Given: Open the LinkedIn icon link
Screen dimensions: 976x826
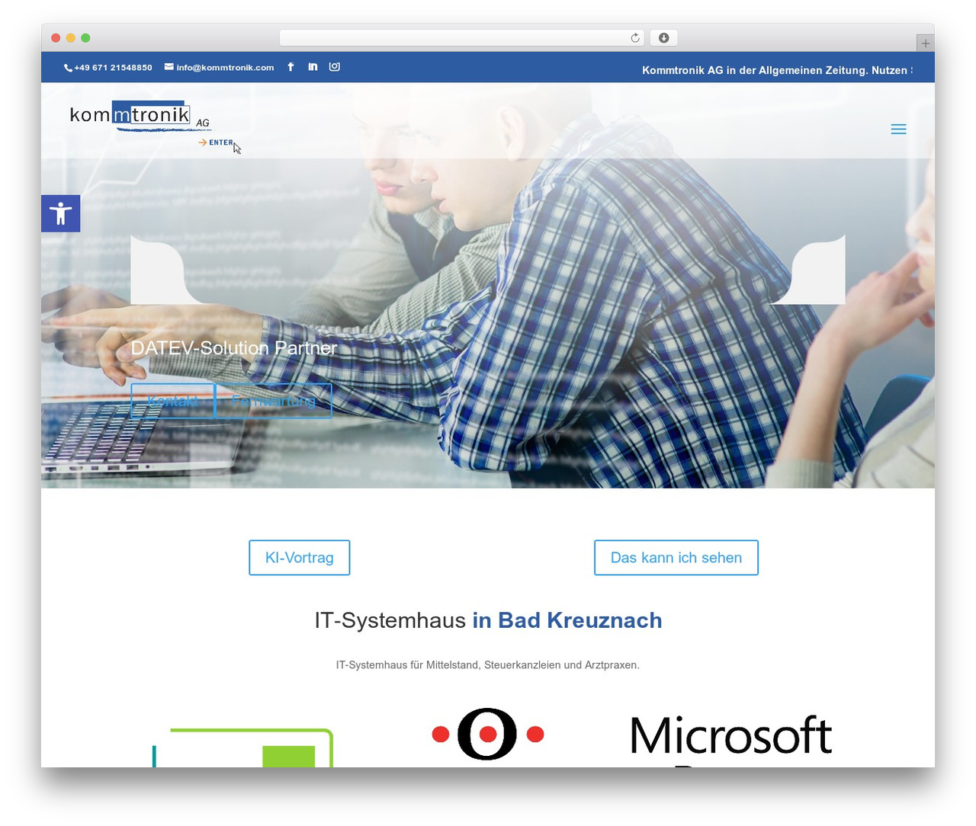Looking at the screenshot, I should [x=313, y=67].
